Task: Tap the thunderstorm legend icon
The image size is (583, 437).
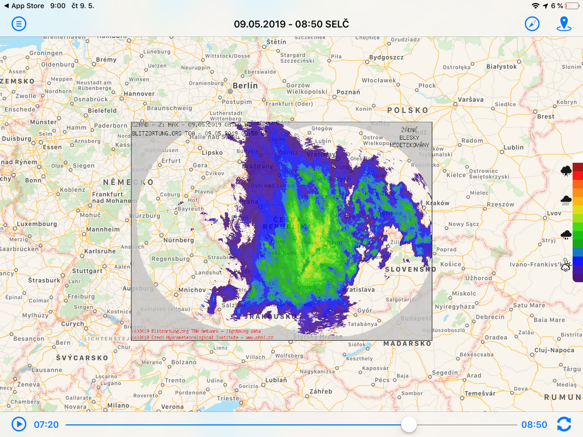Action: point(566,171)
